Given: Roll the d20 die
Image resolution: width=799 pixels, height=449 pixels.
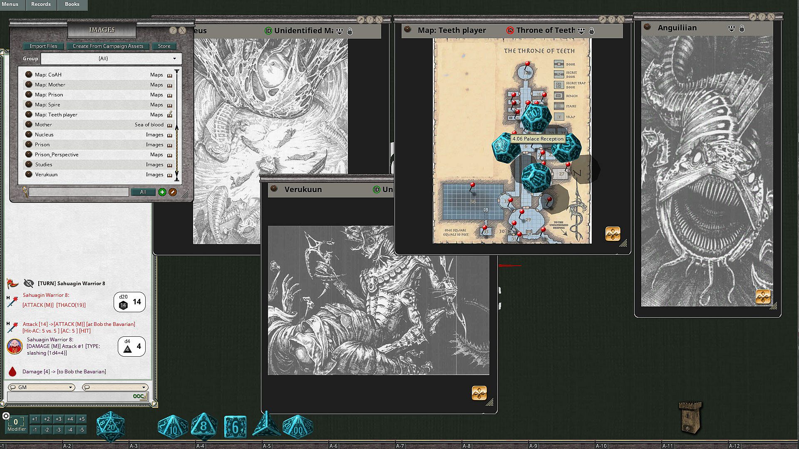Looking at the screenshot, I should (110, 427).
